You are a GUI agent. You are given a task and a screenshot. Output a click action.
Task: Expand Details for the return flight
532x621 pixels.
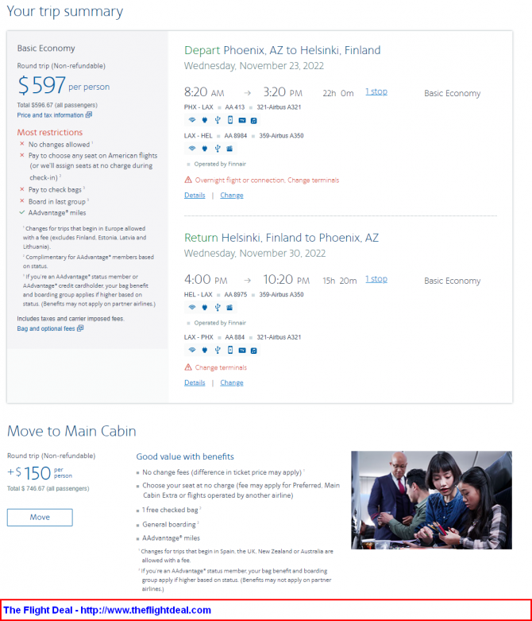[x=195, y=383]
